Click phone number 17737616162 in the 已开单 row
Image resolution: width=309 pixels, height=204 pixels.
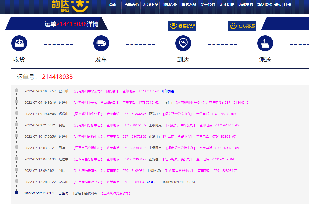[x=149, y=91]
